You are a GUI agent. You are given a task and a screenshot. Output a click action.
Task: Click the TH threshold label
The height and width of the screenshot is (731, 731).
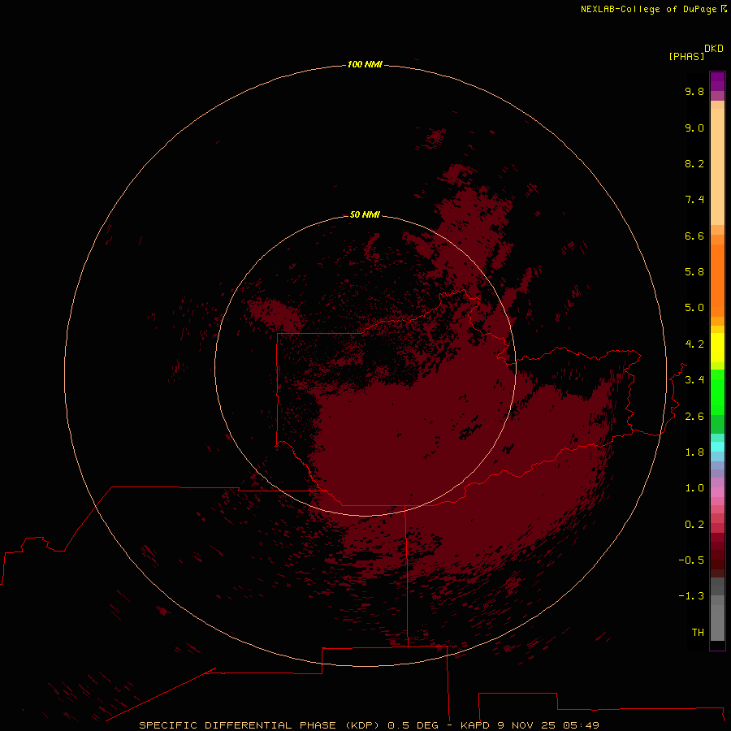[x=698, y=633]
